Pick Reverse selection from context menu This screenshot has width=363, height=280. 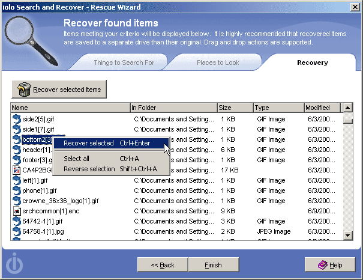coord(89,169)
